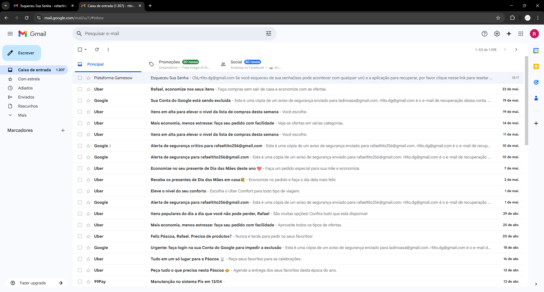Open the More options three-dot menu in toolbar
This screenshot has height=292, width=544.
point(108,50)
